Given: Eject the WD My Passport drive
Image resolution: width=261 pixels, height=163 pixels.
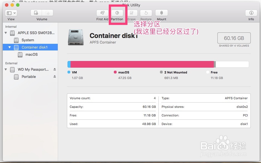Looking at the screenshot, I should (x=55, y=69).
